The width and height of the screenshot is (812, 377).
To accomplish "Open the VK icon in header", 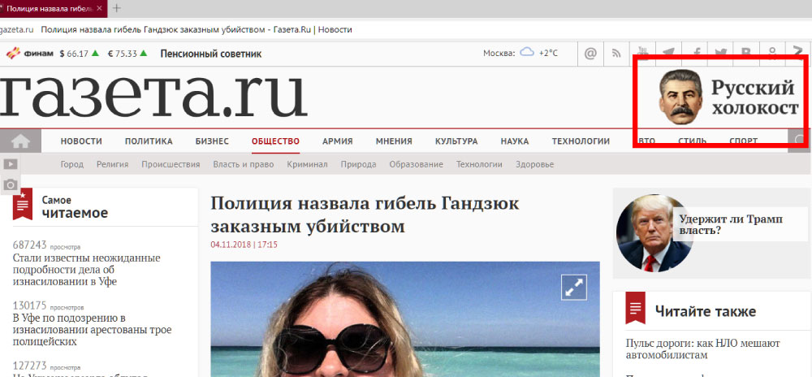I will pyautogui.click(x=746, y=52).
